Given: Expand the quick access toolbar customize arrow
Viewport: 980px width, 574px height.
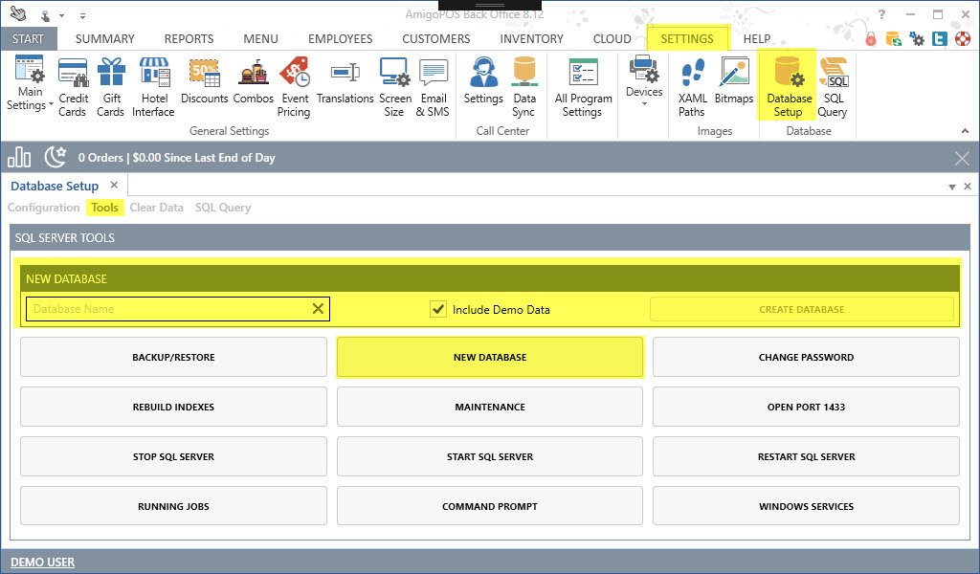Looking at the screenshot, I should (82, 16).
